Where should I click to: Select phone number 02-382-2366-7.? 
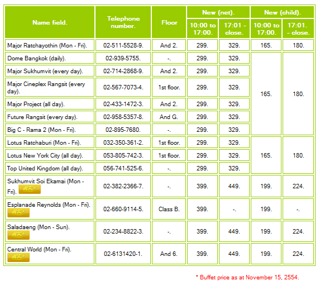pyautogui.click(x=123, y=186)
